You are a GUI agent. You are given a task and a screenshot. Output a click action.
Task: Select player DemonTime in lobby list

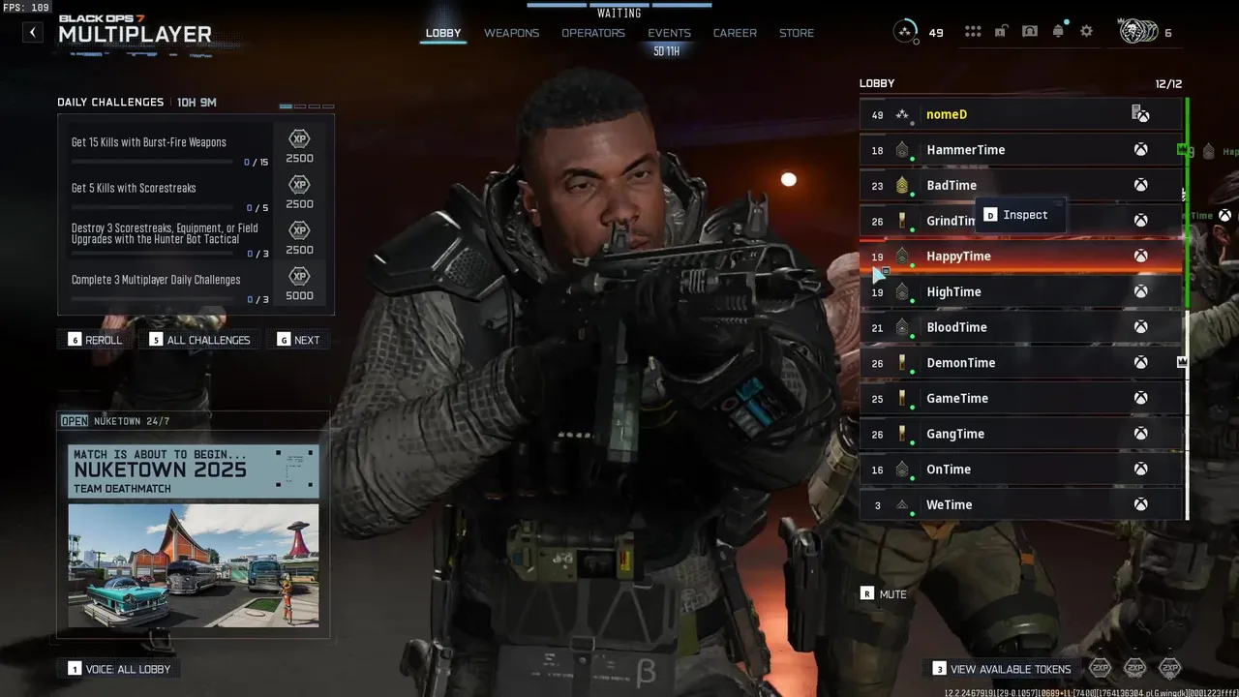point(1020,363)
